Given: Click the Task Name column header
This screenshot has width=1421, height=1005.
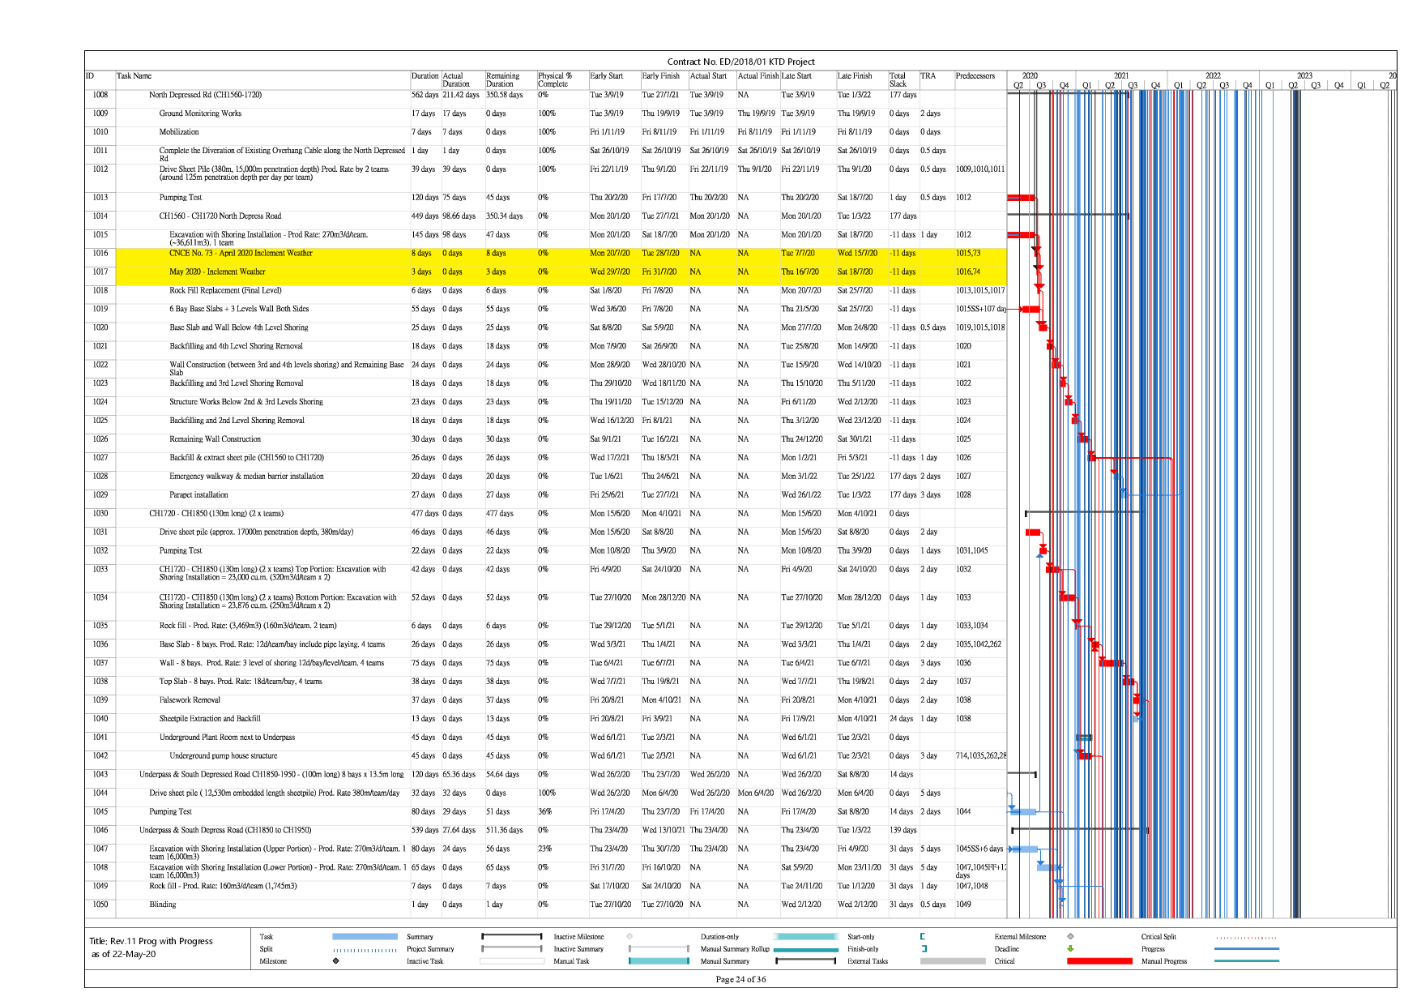Looking at the screenshot, I should click(134, 76).
